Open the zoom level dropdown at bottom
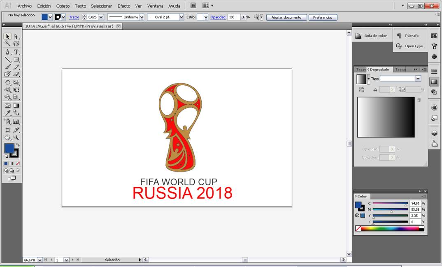 (40, 260)
